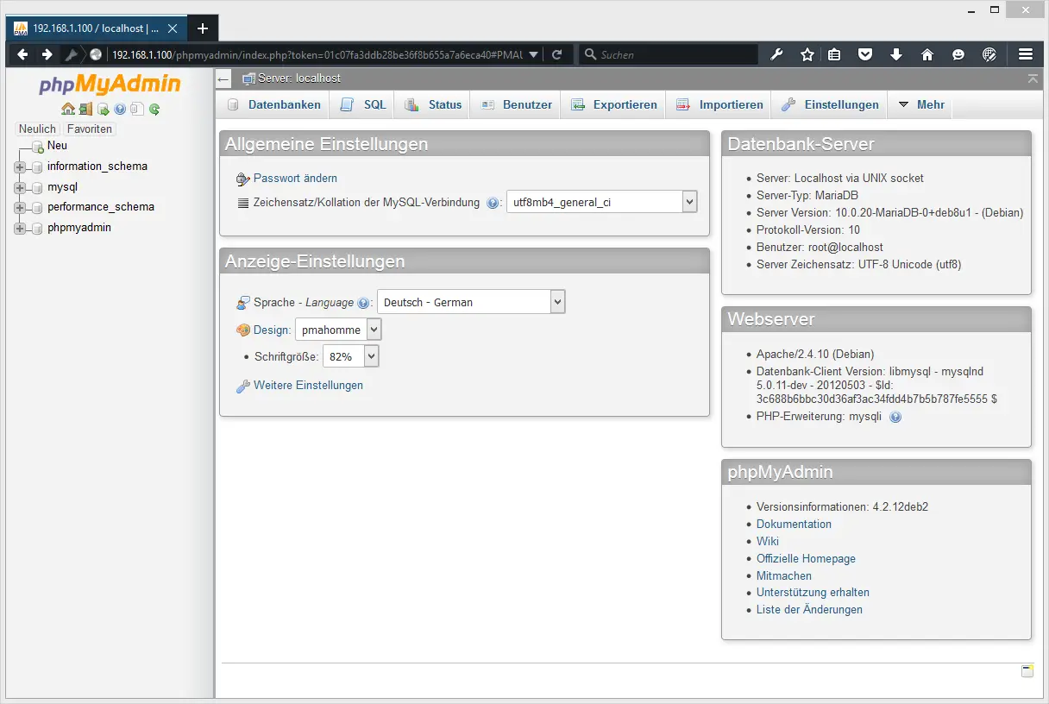Open the URL bar history dropdown arrow
The image size is (1049, 704).
[x=533, y=54]
